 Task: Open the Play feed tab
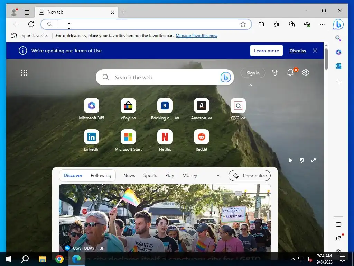pyautogui.click(x=169, y=175)
